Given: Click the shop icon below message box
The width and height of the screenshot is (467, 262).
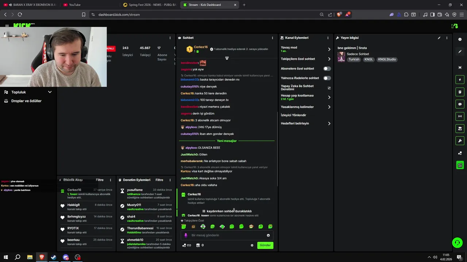Looking at the screenshot, I should click(198, 245).
